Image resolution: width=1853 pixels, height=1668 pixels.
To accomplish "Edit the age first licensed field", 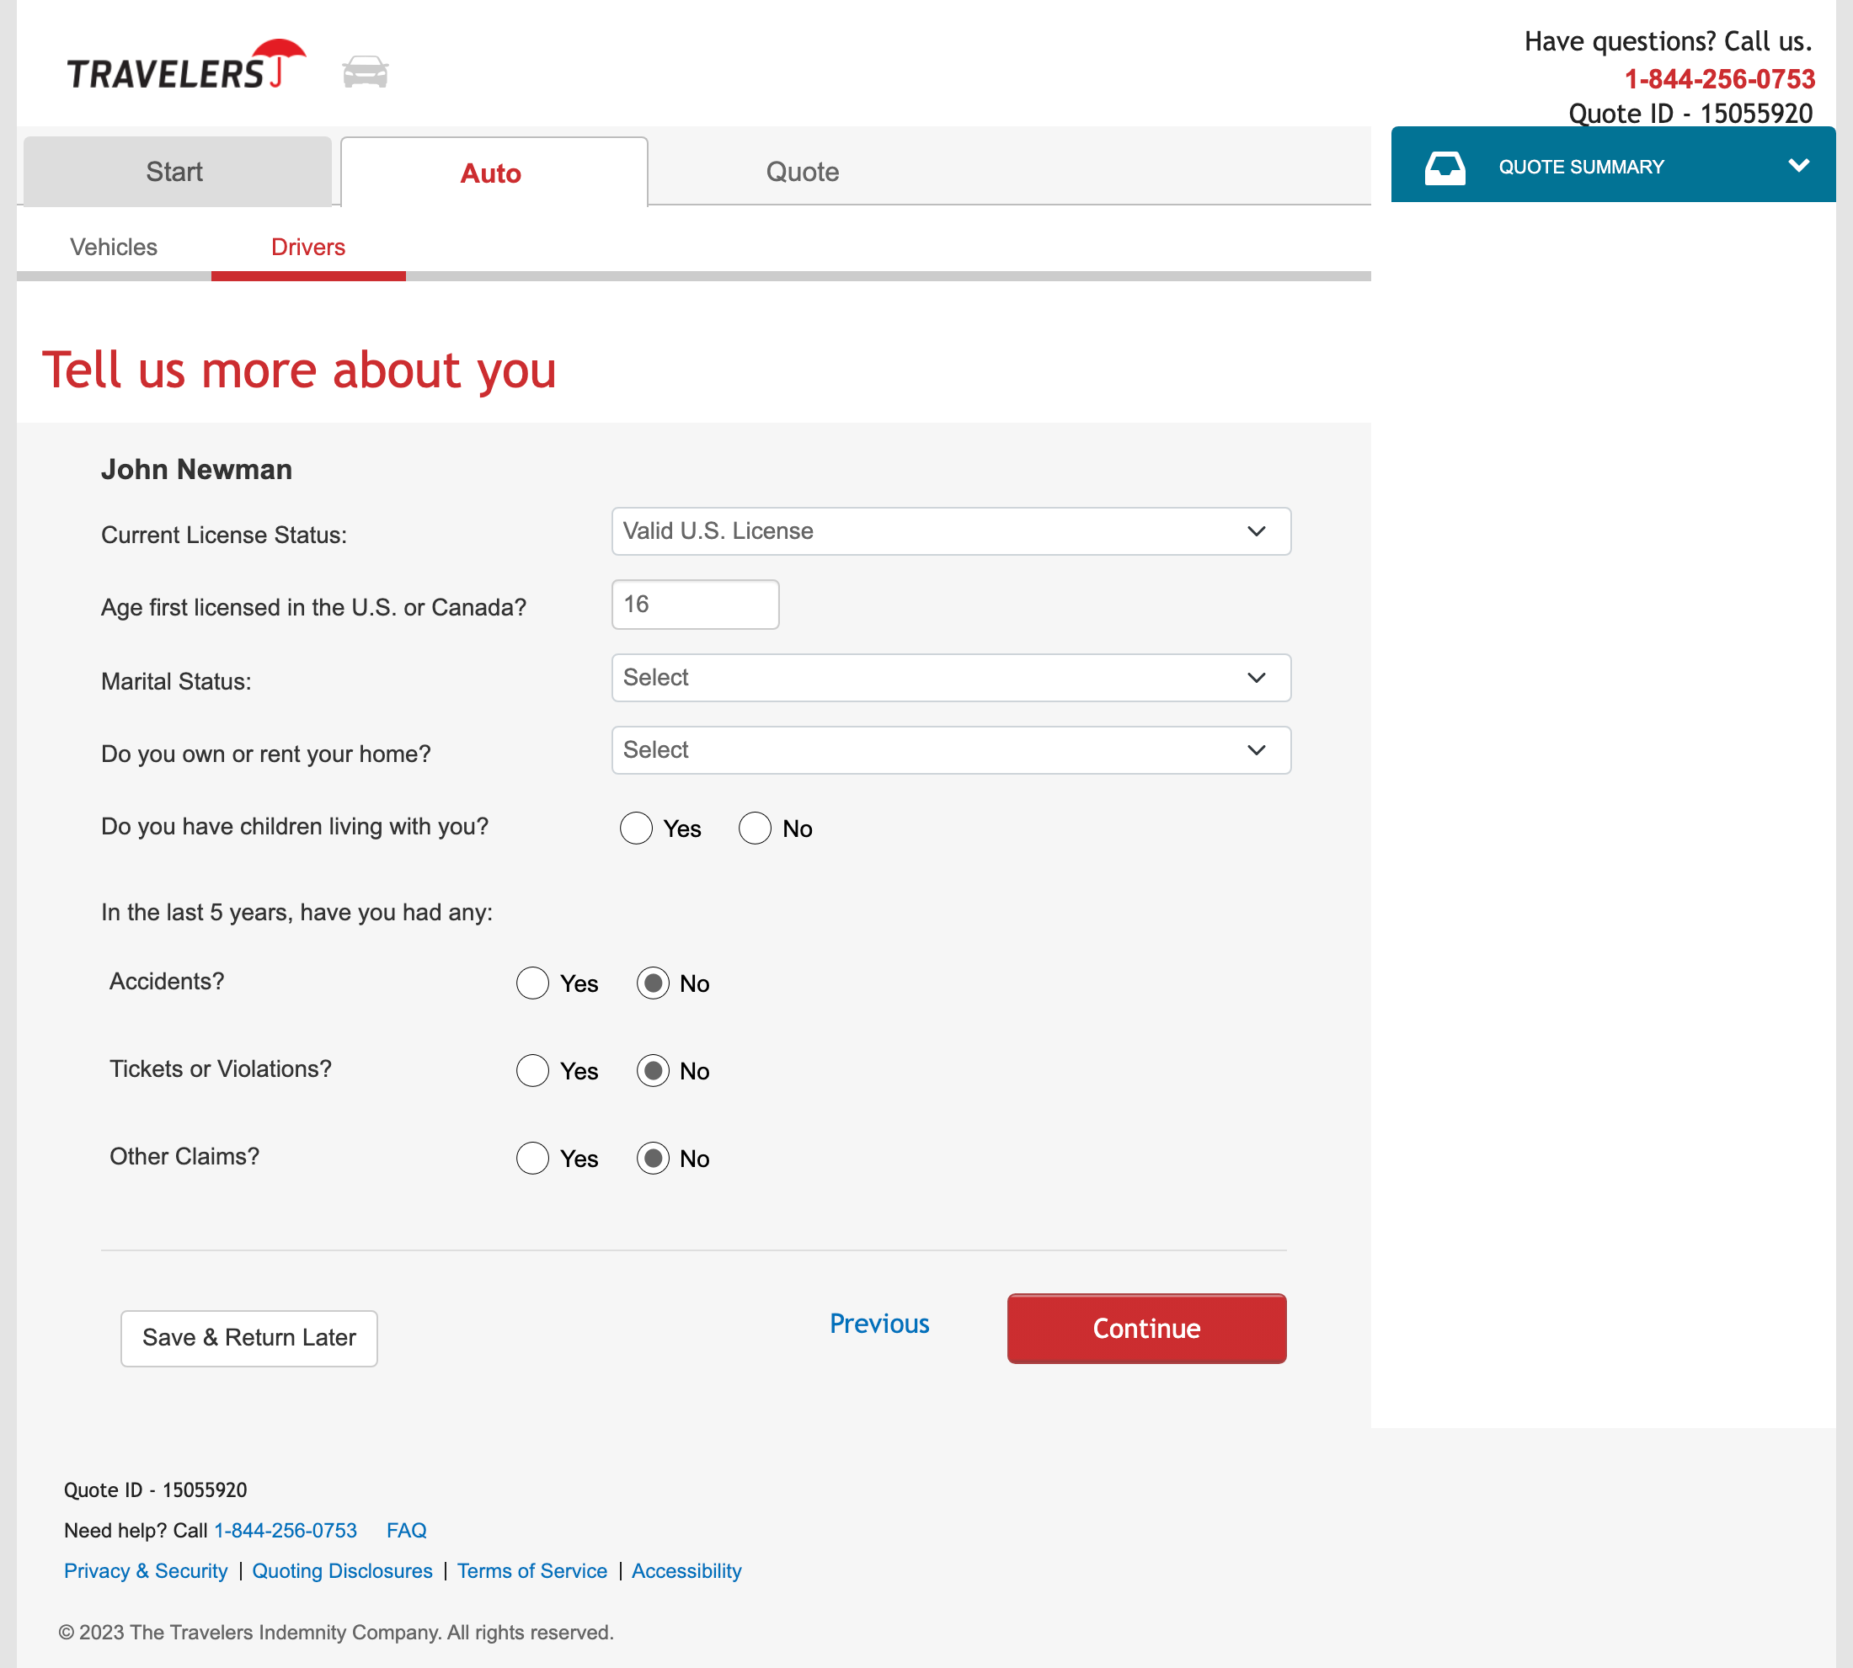I will tap(694, 604).
